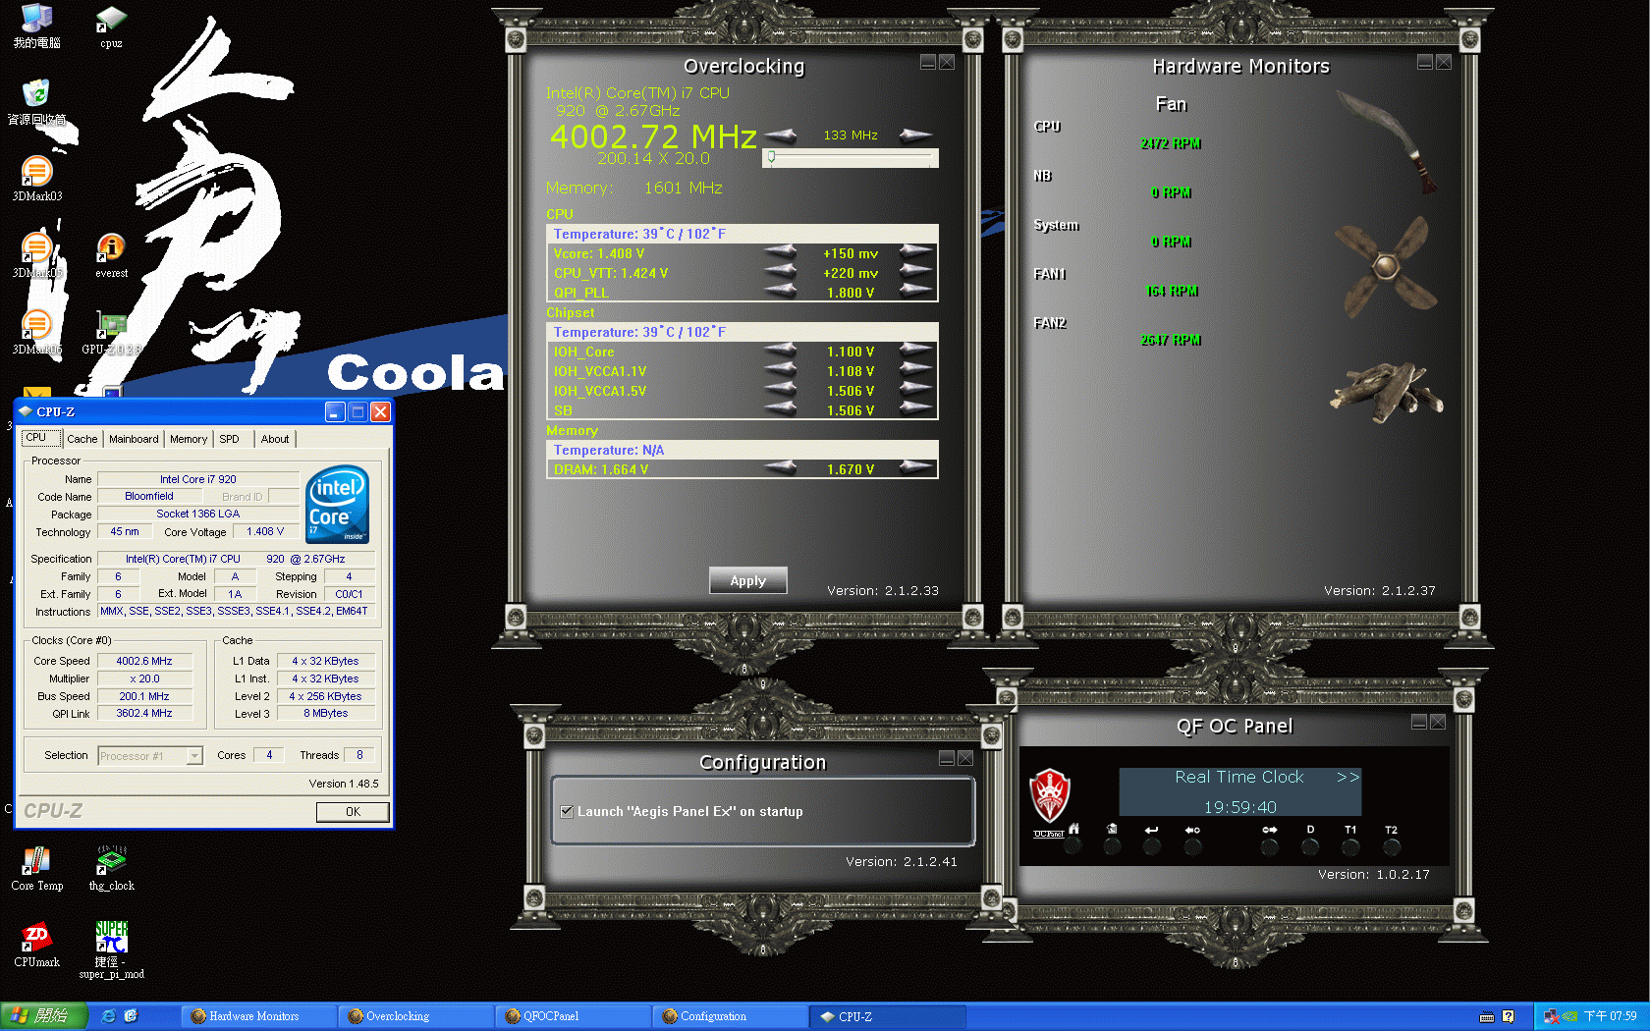Switch to Cache tab in CPU-Z

[82, 439]
